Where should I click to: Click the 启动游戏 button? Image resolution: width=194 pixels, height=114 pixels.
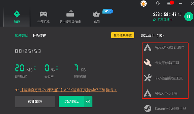72,102
